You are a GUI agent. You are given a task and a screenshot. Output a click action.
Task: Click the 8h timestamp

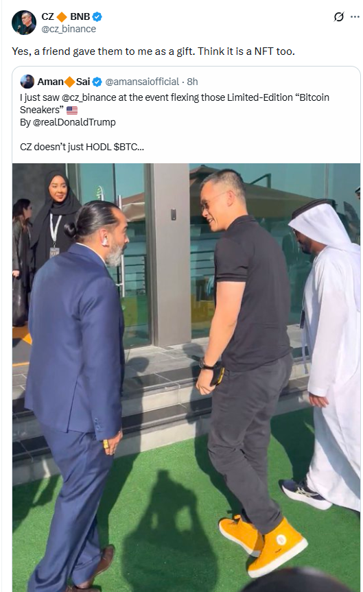pos(192,82)
